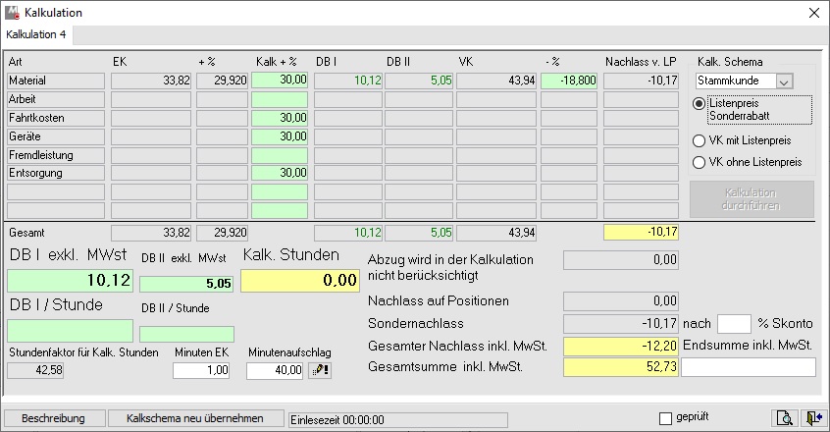This screenshot has width=830, height=432.
Task: Click the exit door icon
Action: pos(810,418)
